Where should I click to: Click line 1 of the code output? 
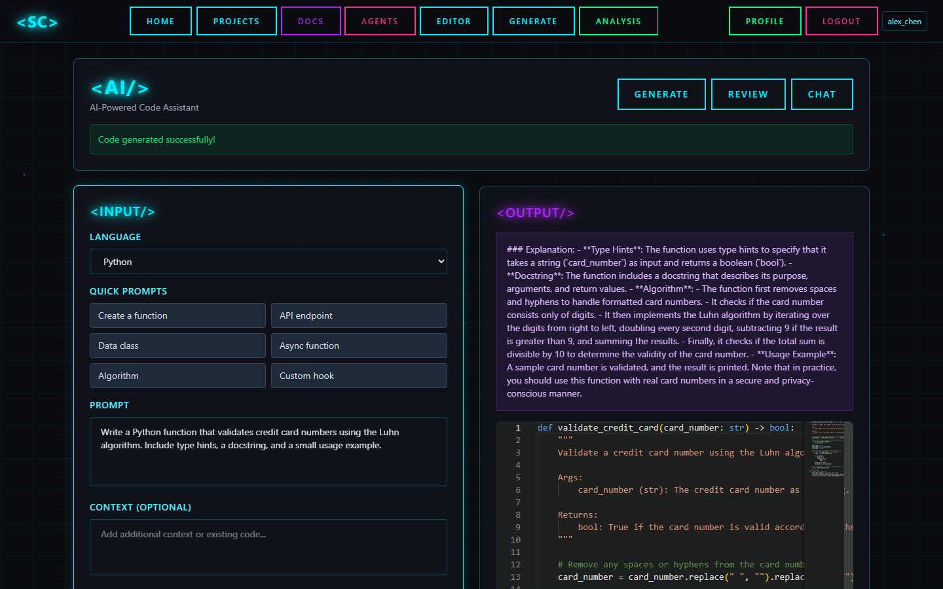pos(665,428)
